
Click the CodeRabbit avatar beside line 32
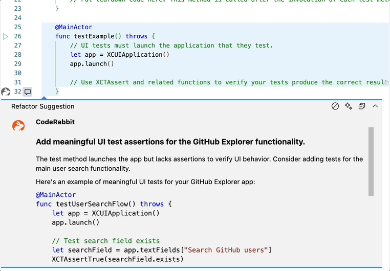click(x=6, y=92)
